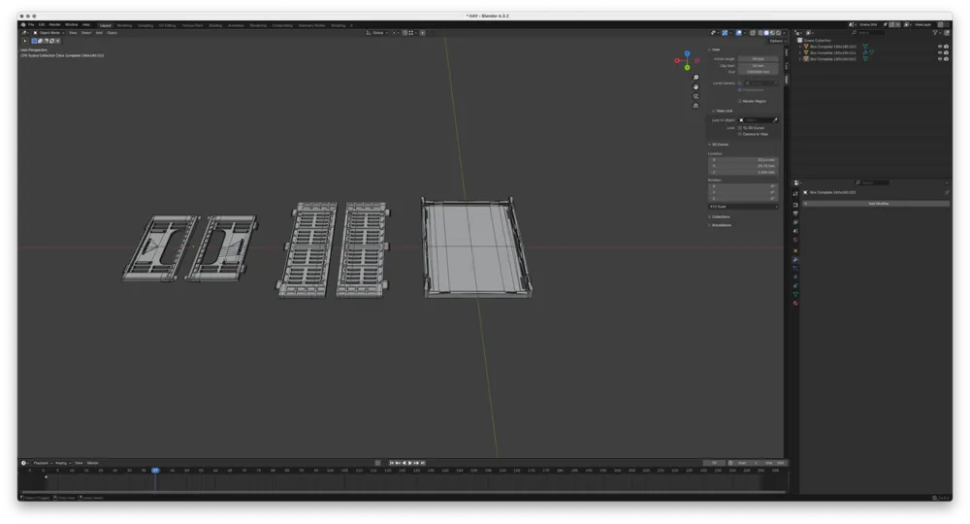Hide first Box Complete object with eye icon
This screenshot has width=970, height=524.
[x=940, y=47]
